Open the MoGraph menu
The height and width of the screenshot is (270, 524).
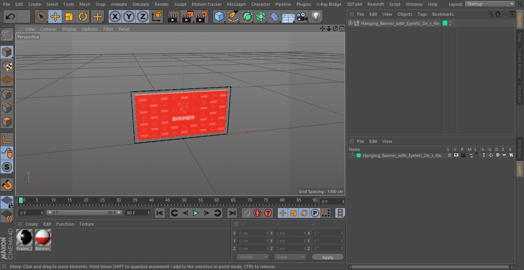tap(236, 4)
